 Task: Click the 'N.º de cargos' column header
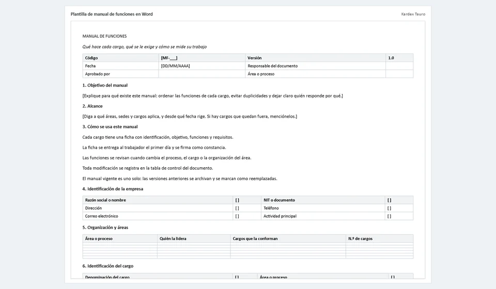(x=380, y=238)
